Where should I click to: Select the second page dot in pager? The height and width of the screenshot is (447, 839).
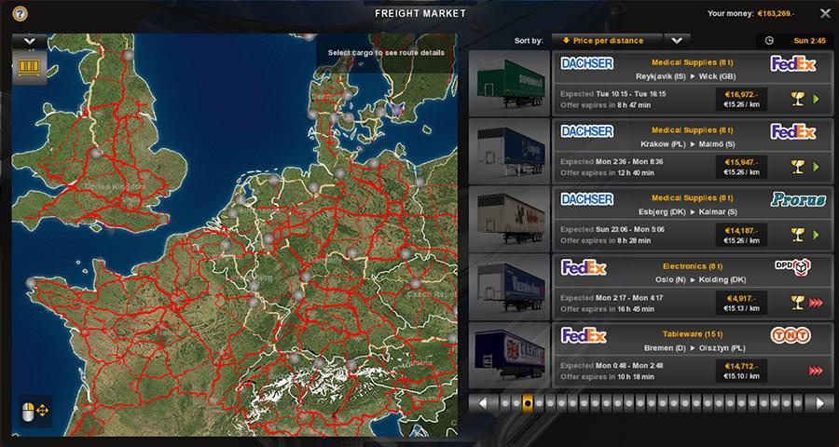(x=516, y=403)
